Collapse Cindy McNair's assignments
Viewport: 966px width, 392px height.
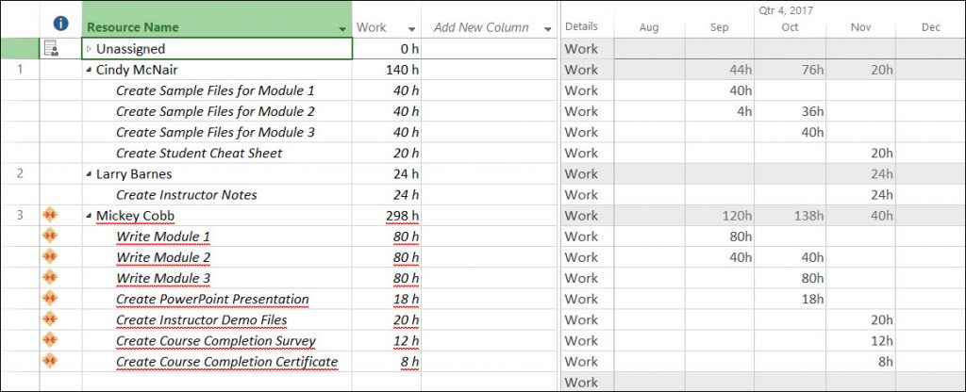(x=90, y=70)
